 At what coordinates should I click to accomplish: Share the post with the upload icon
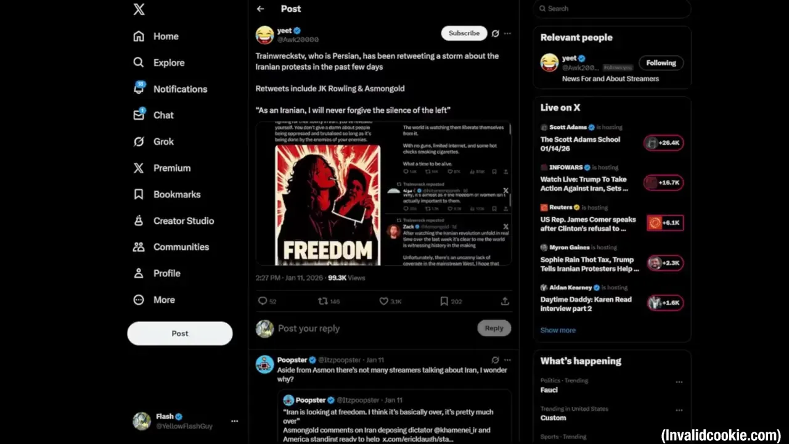coord(505,301)
